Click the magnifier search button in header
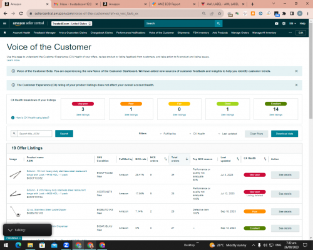Image resolution: width=313 pixels, height=250 pixels. [x=218, y=24]
